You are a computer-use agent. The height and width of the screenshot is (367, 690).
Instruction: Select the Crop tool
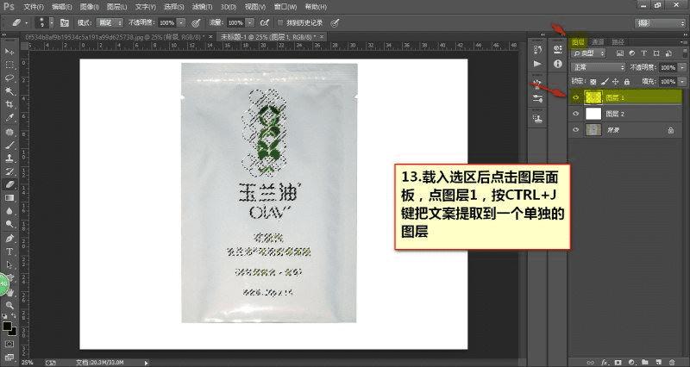pos(9,104)
